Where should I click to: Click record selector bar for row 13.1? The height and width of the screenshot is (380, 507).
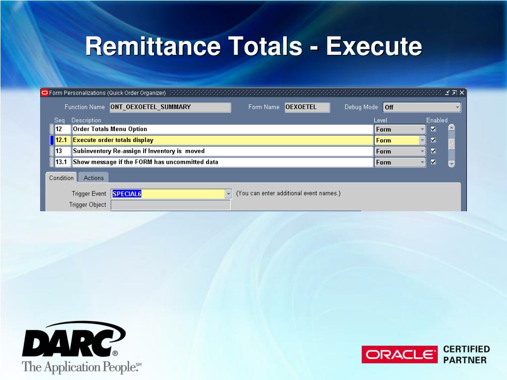(51, 162)
